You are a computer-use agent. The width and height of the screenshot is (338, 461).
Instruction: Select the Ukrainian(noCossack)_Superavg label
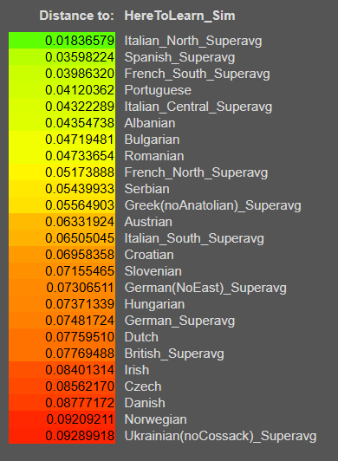coord(220,436)
